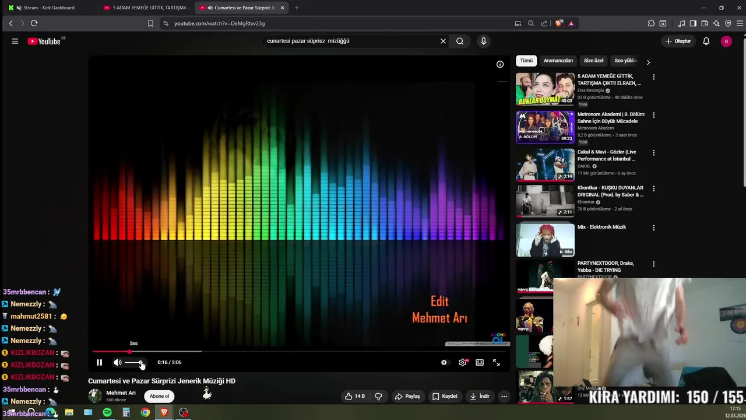Launch Spotify from the taskbar

(107, 412)
